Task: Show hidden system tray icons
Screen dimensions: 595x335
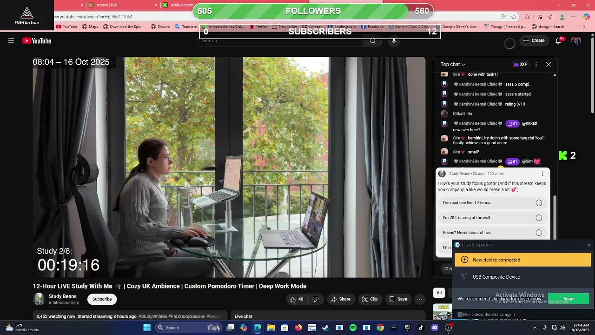Action: pos(535,328)
